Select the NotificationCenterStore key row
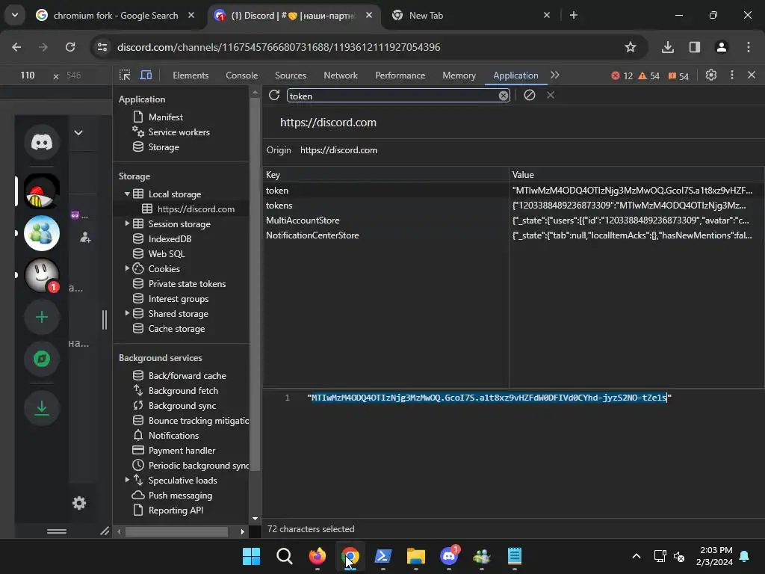 pos(514,235)
